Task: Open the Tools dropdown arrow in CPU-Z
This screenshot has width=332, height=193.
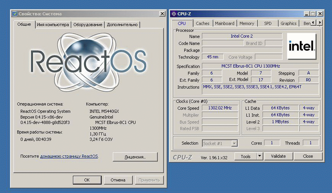Action: tap(259, 156)
